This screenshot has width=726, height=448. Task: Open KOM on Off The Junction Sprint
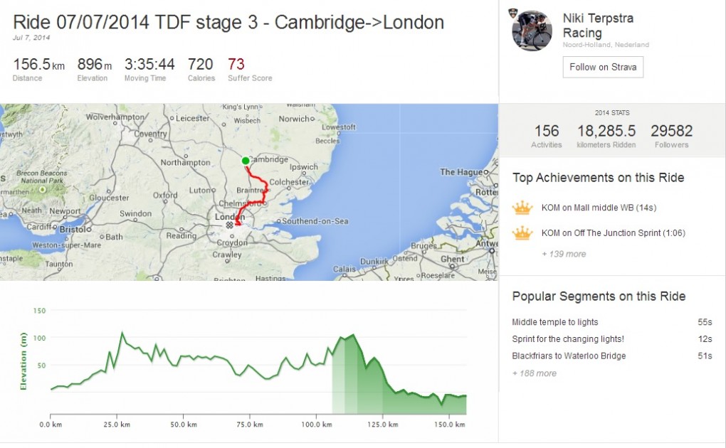pyautogui.click(x=612, y=233)
